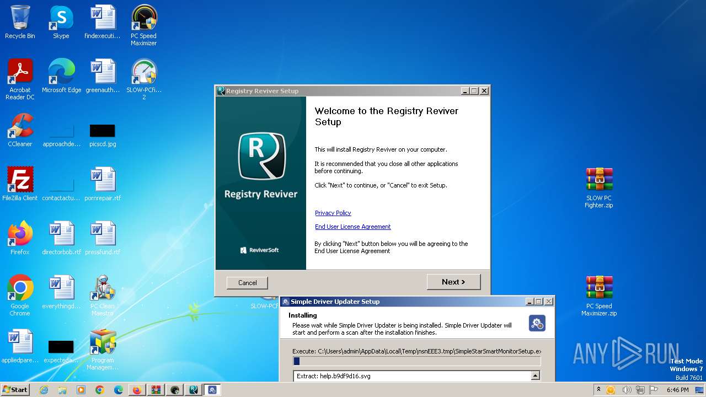Open FileZilla Client shortcut
Image resolution: width=706 pixels, height=397 pixels.
coord(20,185)
